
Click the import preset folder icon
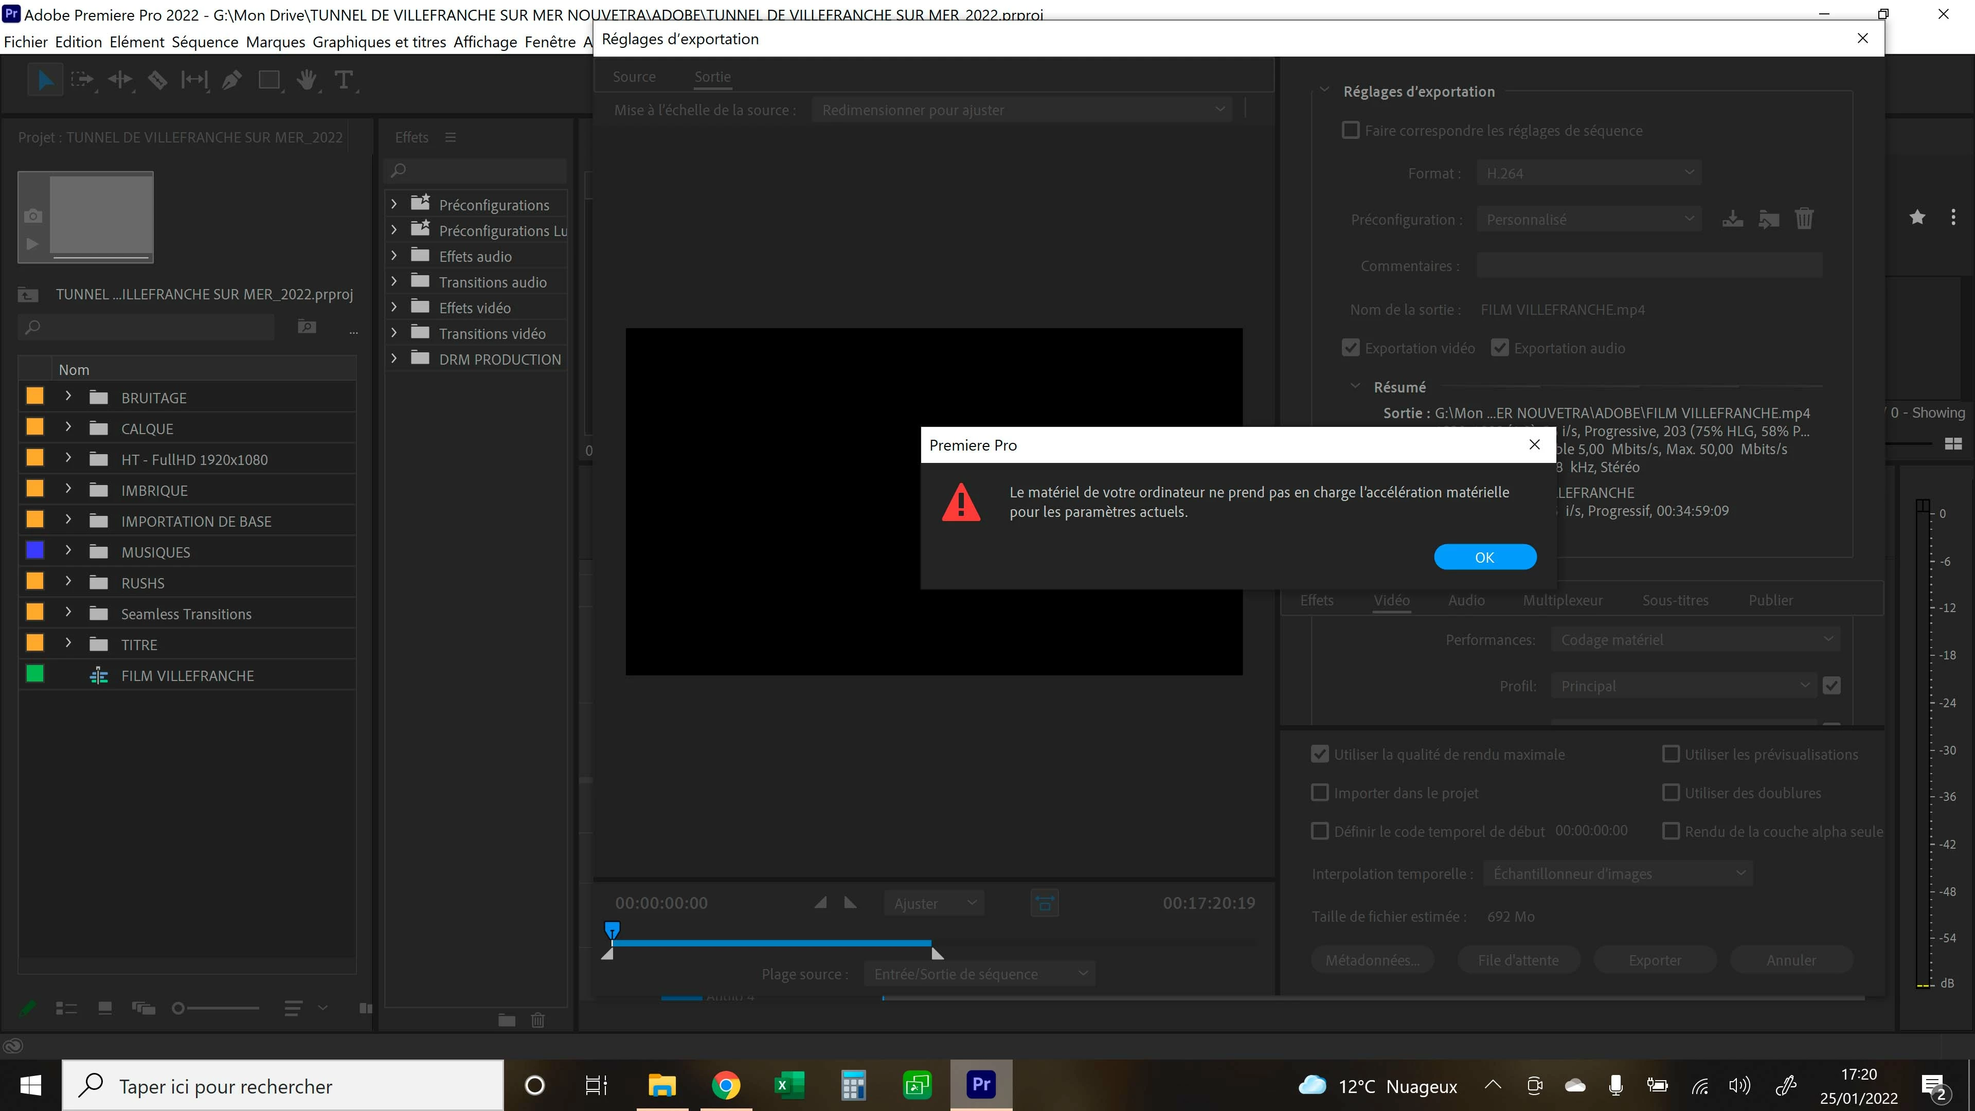coord(1769,219)
